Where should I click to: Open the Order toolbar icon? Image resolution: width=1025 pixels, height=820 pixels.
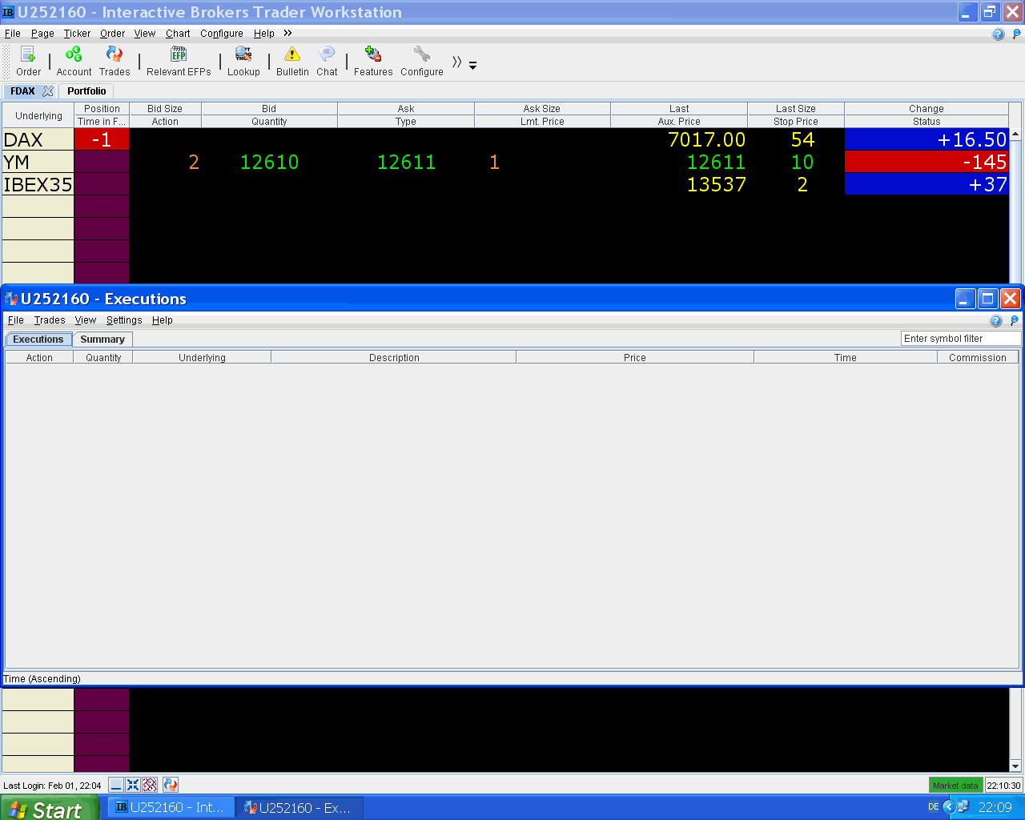tap(28, 61)
